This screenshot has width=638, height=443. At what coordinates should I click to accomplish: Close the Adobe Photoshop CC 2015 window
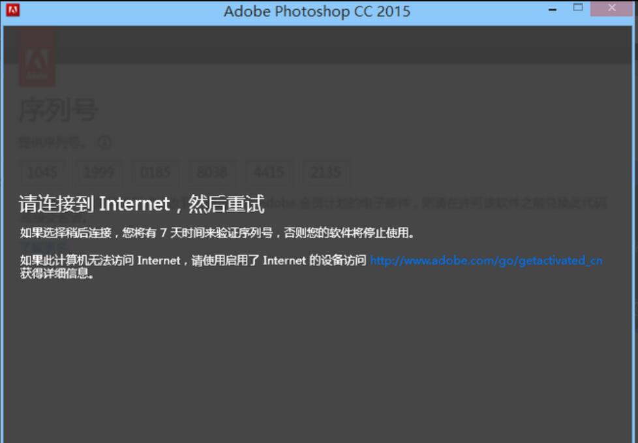pyautogui.click(x=611, y=8)
